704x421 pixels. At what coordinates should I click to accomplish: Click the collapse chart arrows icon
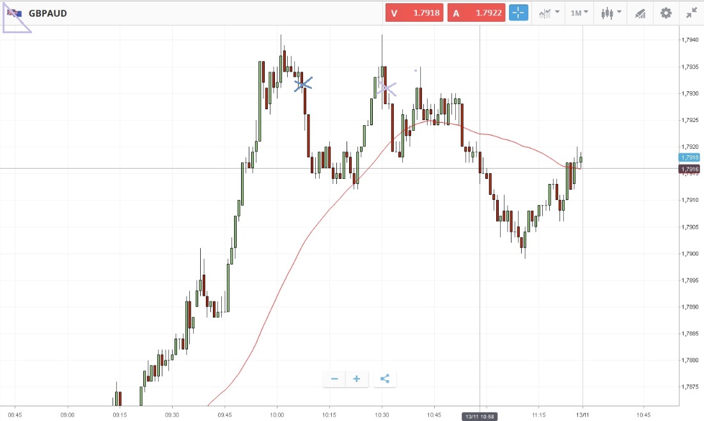(691, 13)
